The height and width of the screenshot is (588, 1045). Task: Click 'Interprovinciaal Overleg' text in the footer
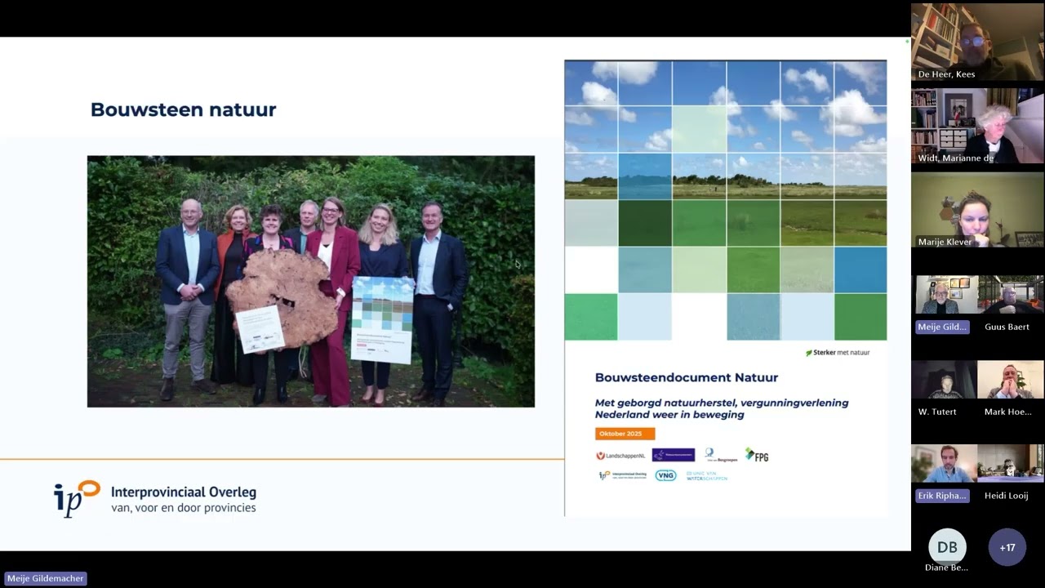tap(183, 492)
